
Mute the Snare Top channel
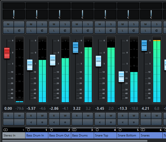(100, 24)
